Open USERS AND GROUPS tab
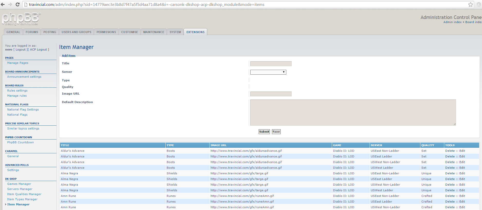Image resolution: width=482 pixels, height=210 pixels. coord(77,32)
